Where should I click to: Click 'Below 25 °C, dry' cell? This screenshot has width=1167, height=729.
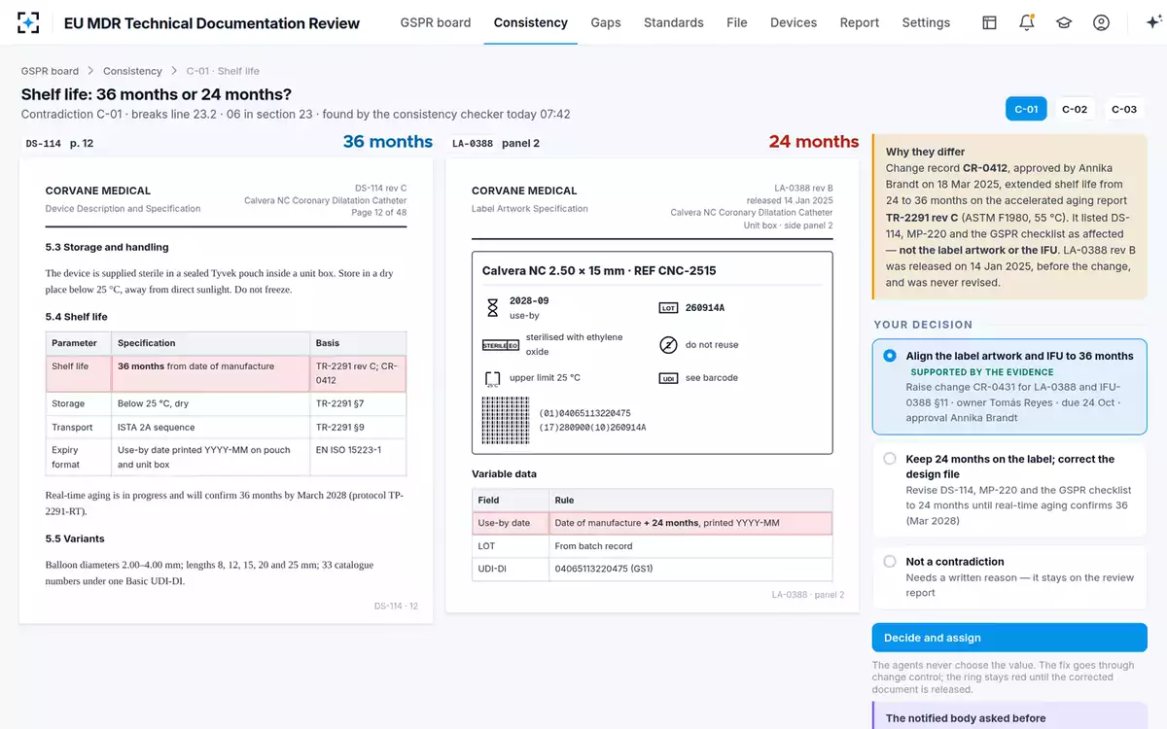(211, 403)
